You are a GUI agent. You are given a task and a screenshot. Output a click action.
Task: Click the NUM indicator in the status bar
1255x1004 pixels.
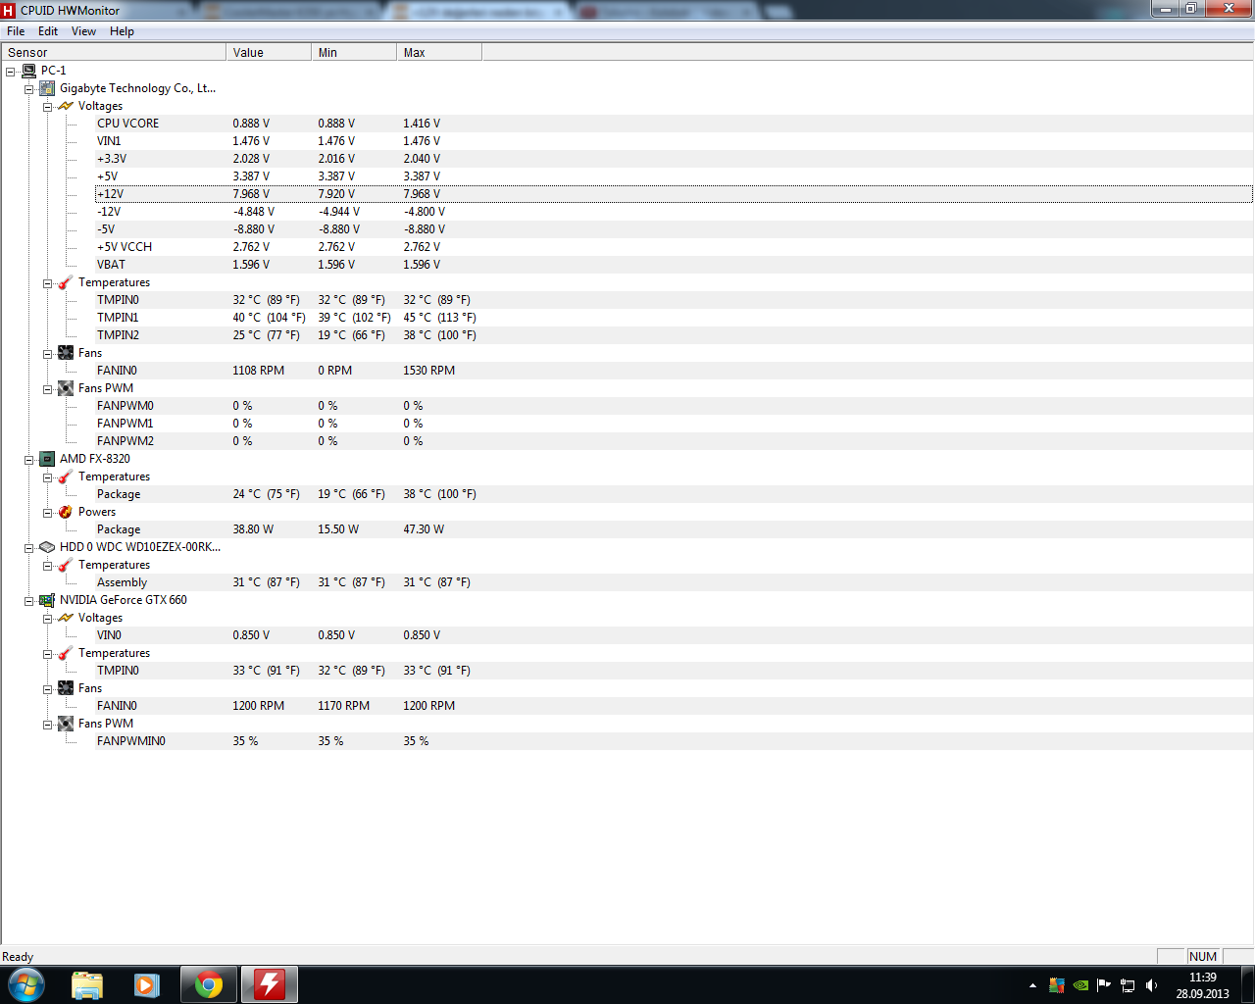point(1202,957)
